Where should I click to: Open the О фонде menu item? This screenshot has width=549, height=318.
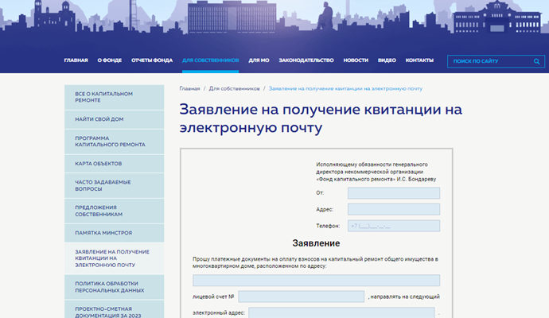[x=109, y=60]
